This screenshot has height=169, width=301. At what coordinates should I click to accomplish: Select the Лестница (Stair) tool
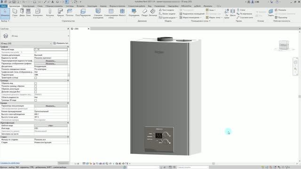[153, 13]
